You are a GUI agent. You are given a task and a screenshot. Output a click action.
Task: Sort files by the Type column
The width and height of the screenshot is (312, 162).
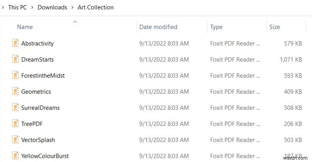pyautogui.click(x=216, y=27)
